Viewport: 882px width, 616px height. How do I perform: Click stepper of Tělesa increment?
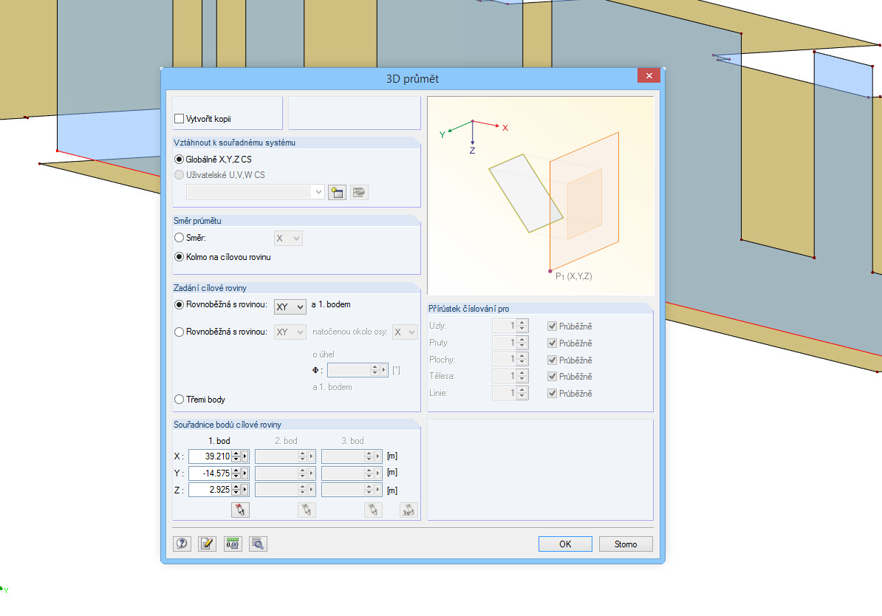coord(522,376)
